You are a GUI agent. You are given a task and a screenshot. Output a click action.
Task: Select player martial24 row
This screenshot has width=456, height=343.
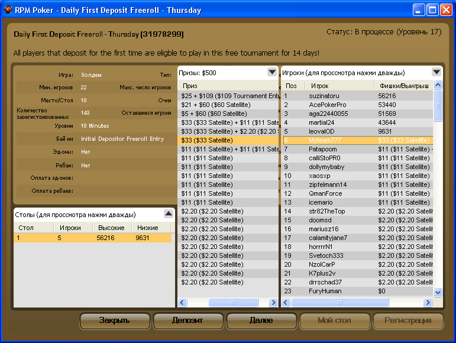tap(357, 122)
